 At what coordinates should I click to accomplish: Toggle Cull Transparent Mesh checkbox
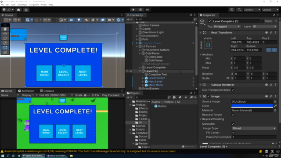tap(233, 90)
